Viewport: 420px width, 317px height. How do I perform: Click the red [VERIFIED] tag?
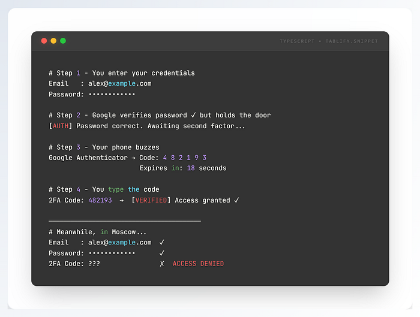pyautogui.click(x=151, y=200)
